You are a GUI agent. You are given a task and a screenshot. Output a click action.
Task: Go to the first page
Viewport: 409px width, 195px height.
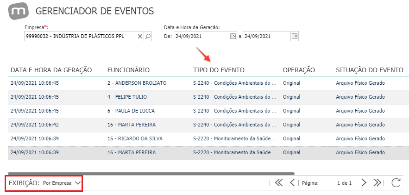(x=279, y=183)
